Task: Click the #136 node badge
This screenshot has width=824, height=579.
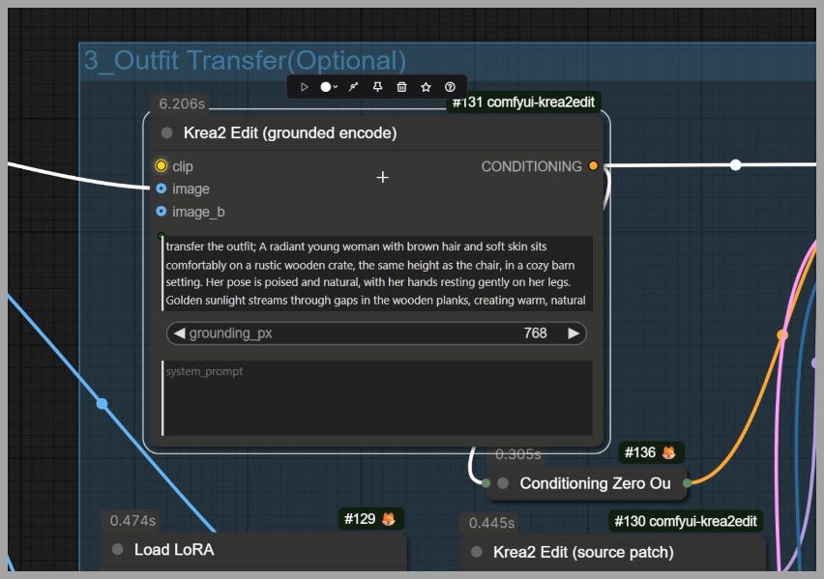Action: point(651,452)
